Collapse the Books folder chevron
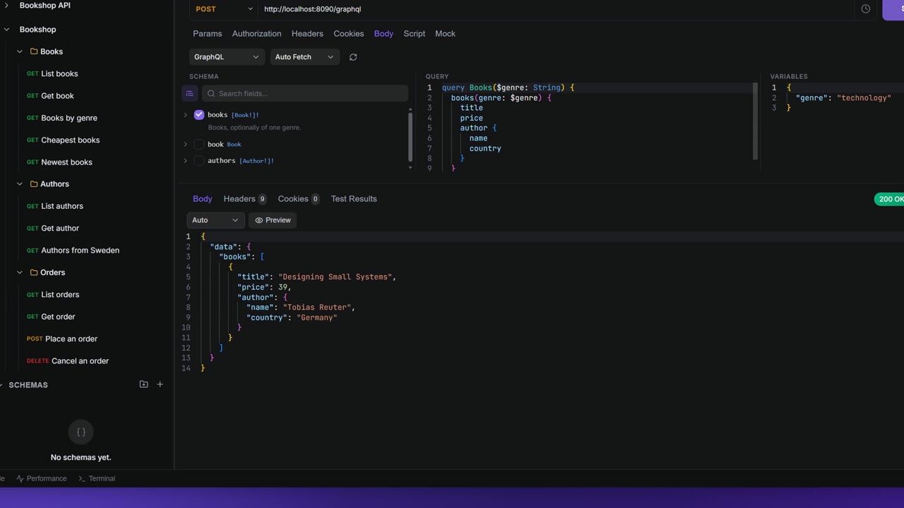 pyautogui.click(x=20, y=52)
